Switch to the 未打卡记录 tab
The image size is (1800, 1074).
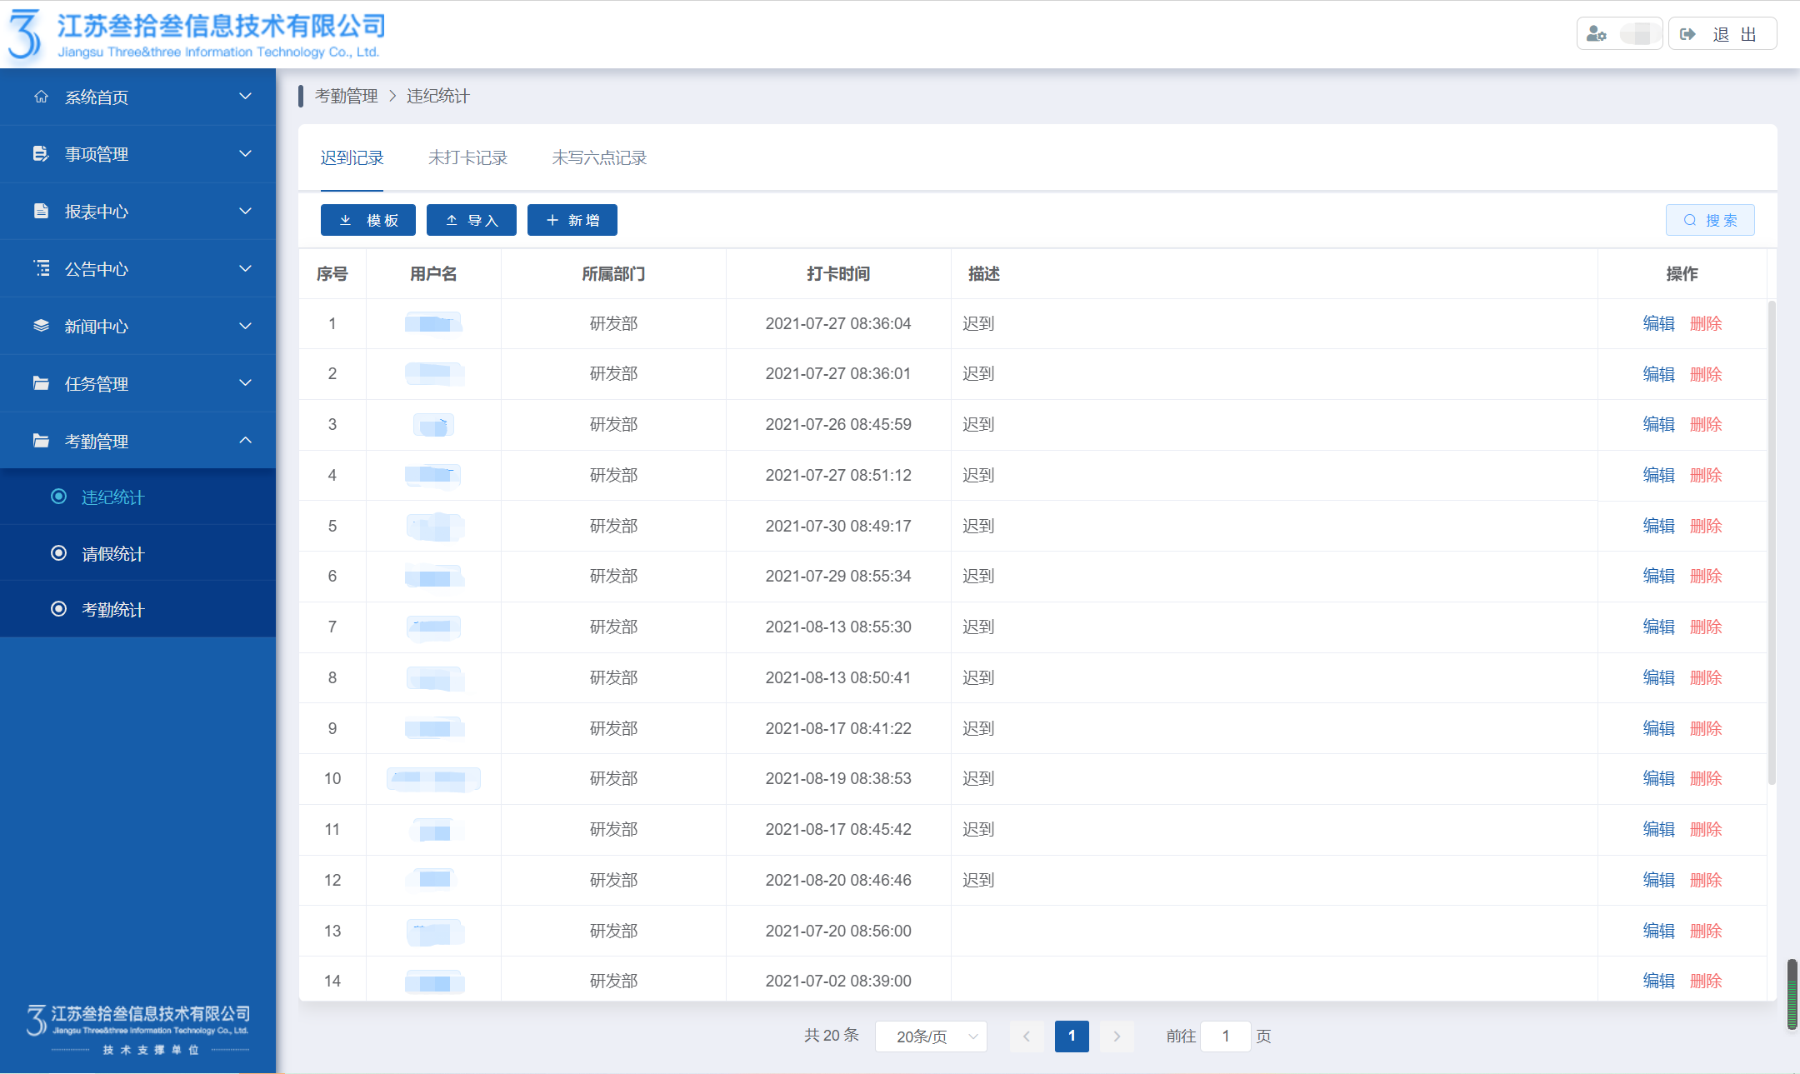[467, 157]
